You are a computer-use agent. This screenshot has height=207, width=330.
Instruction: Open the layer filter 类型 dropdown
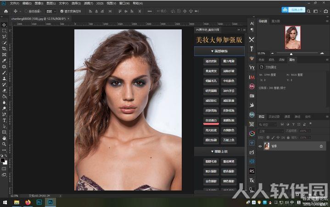(267, 124)
